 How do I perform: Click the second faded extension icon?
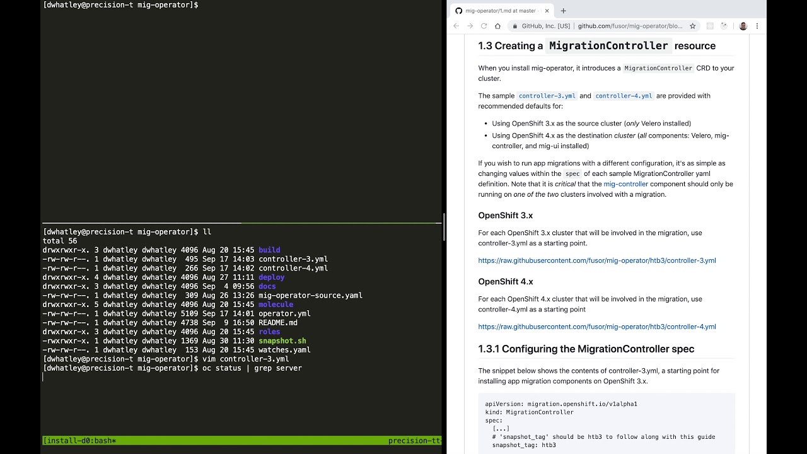pyautogui.click(x=724, y=26)
